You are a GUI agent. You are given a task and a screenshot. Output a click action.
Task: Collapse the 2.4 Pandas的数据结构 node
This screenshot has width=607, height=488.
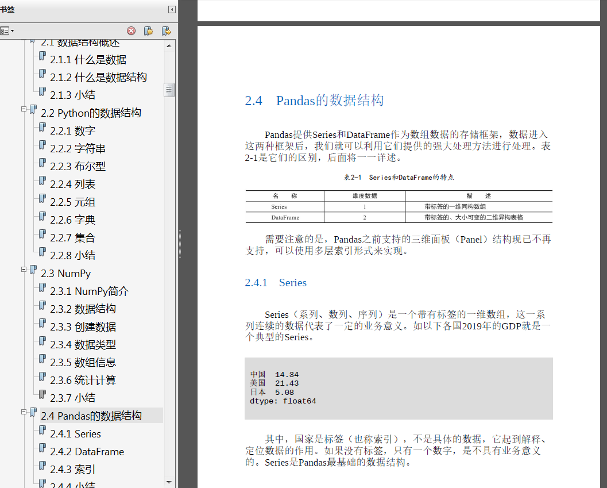point(24,412)
